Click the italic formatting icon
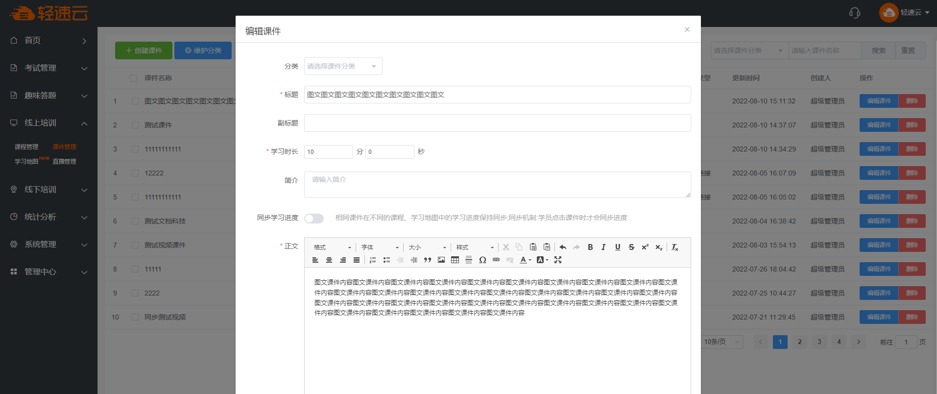Image resolution: width=937 pixels, height=394 pixels. [603, 247]
